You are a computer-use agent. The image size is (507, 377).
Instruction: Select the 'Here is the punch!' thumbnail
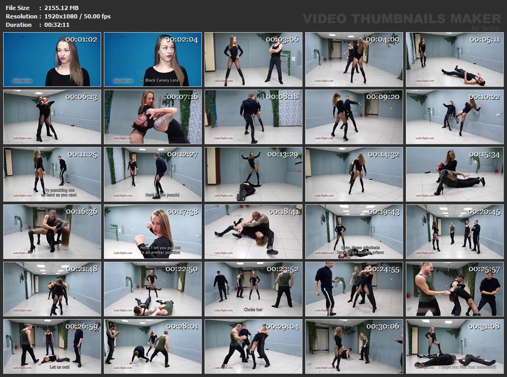[x=153, y=174]
